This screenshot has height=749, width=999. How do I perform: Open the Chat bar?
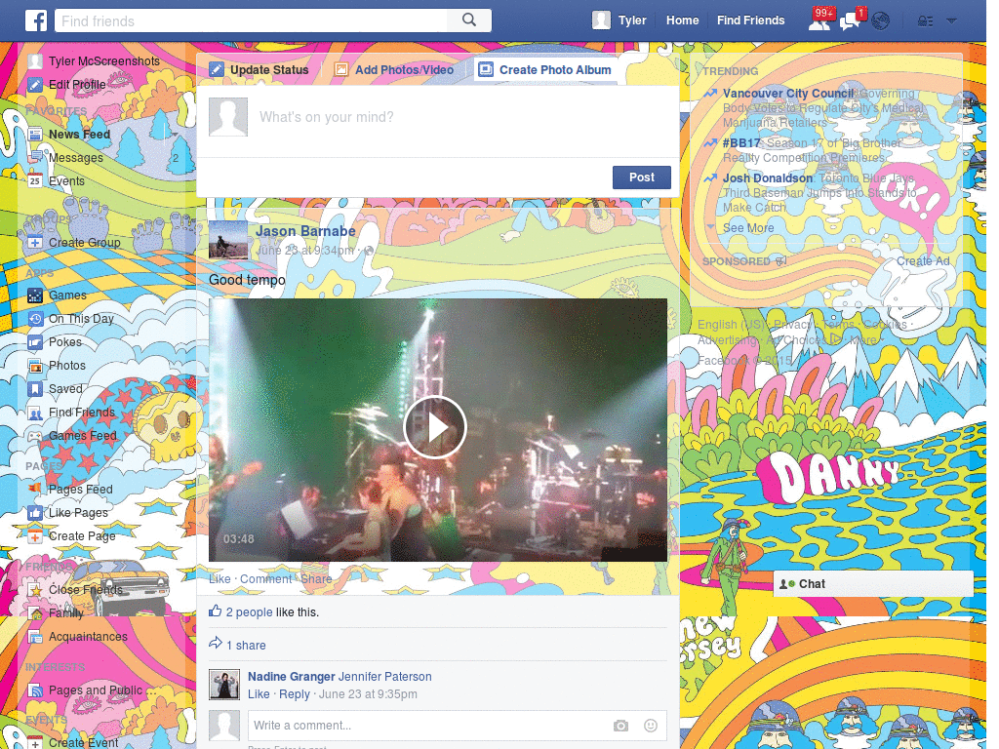coord(873,584)
